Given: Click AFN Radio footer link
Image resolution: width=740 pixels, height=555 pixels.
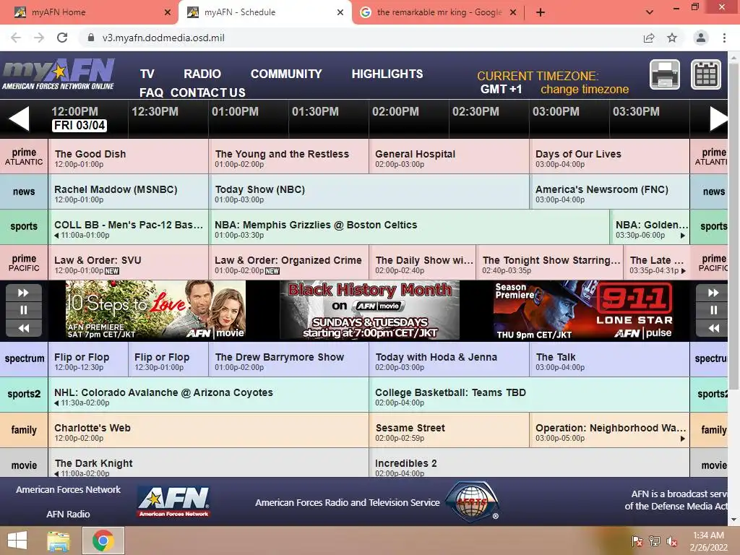Looking at the screenshot, I should point(68,514).
